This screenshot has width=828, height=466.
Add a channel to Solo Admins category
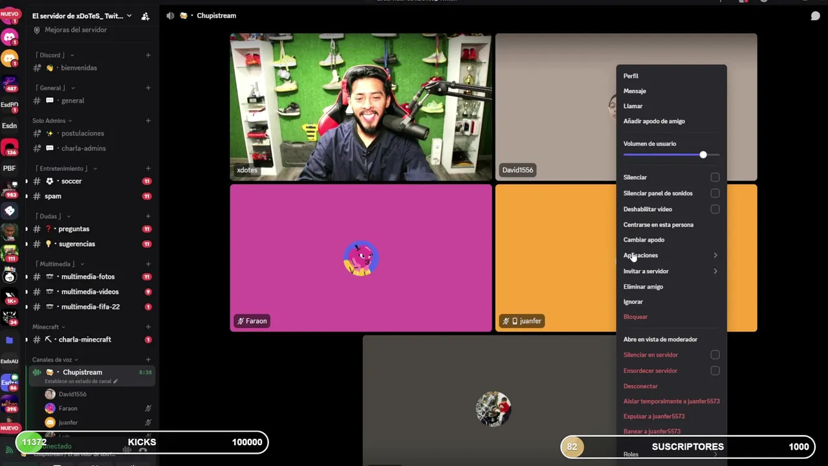148,120
